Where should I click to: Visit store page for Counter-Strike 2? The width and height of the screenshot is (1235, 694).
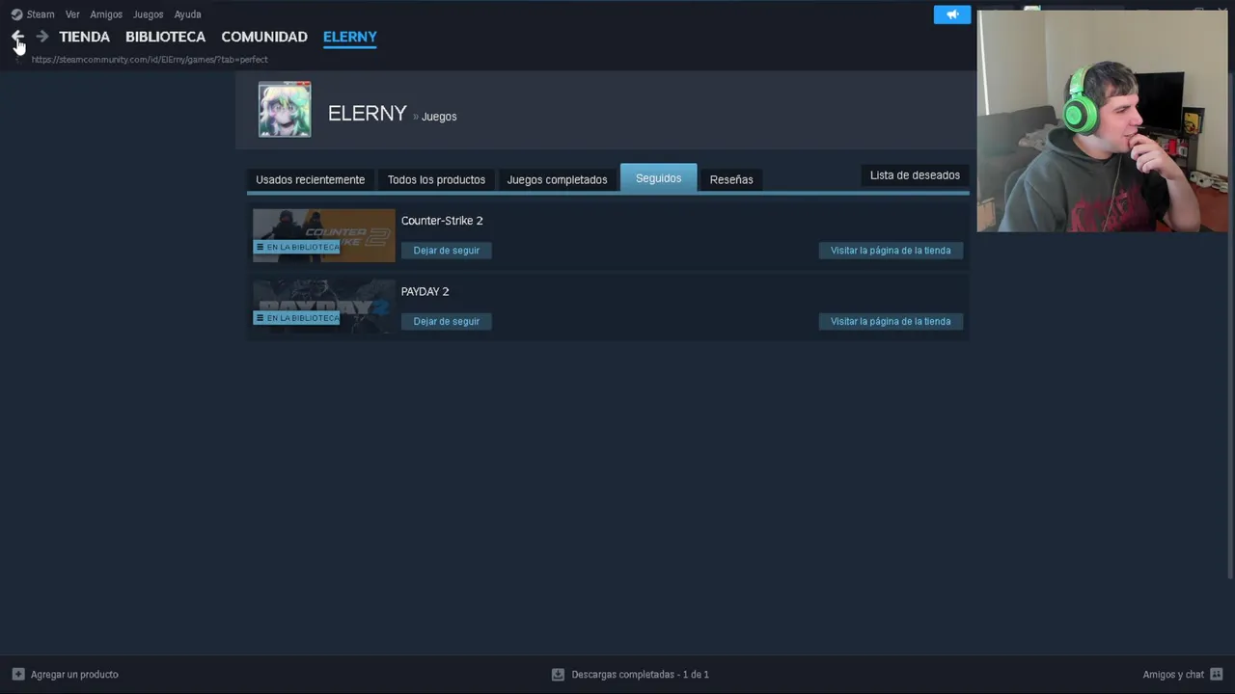click(x=891, y=251)
